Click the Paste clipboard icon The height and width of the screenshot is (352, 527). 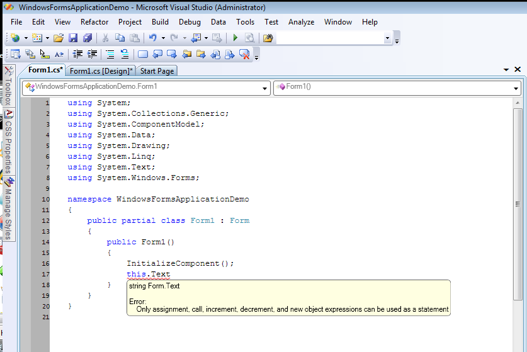135,38
